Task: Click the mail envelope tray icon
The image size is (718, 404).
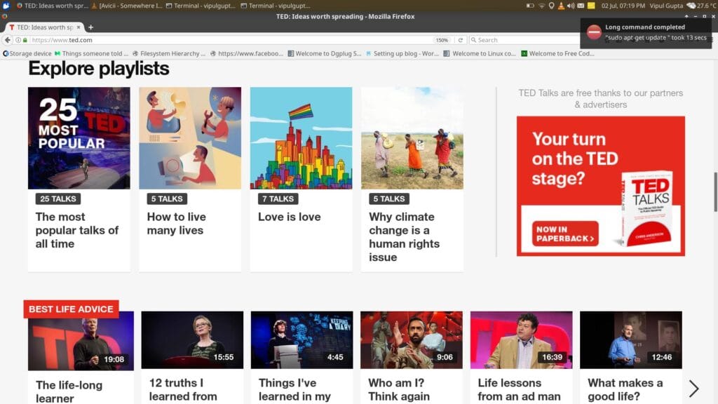Action: coord(581,6)
